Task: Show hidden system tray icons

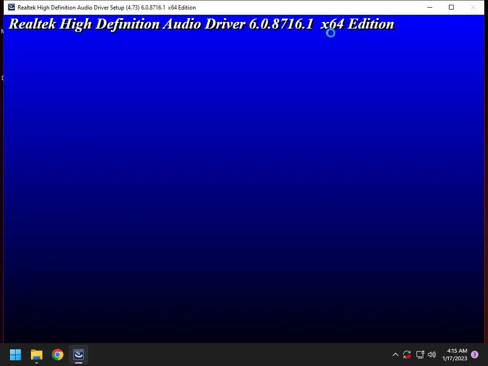Action: tap(395, 355)
